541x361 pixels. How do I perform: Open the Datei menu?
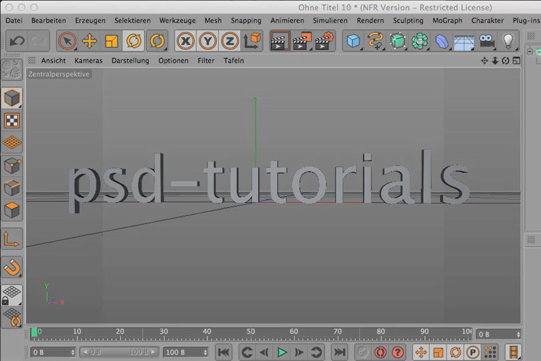click(14, 20)
